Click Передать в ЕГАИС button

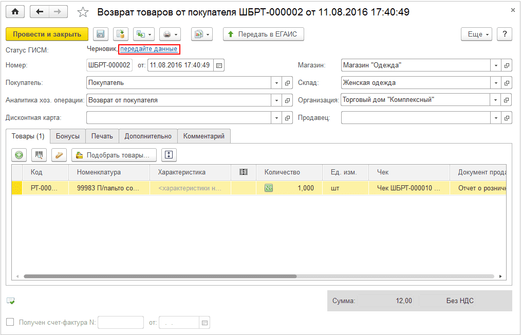click(264, 34)
